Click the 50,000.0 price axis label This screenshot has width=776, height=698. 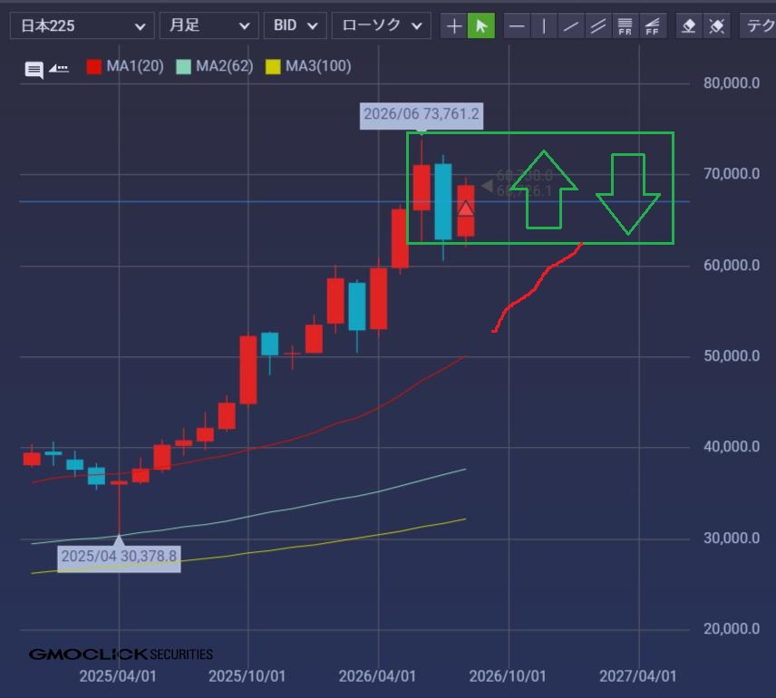point(732,356)
